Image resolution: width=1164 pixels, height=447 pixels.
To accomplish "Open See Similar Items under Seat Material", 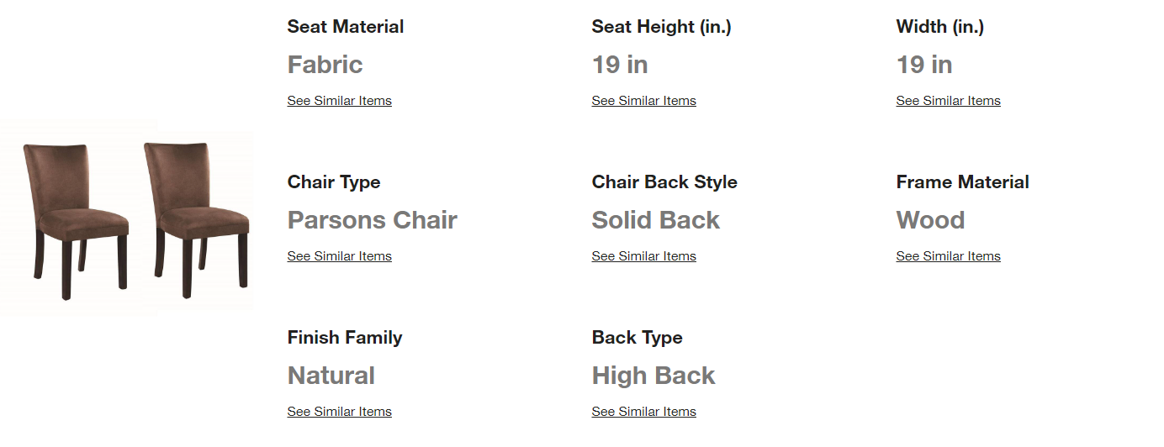I will point(339,101).
